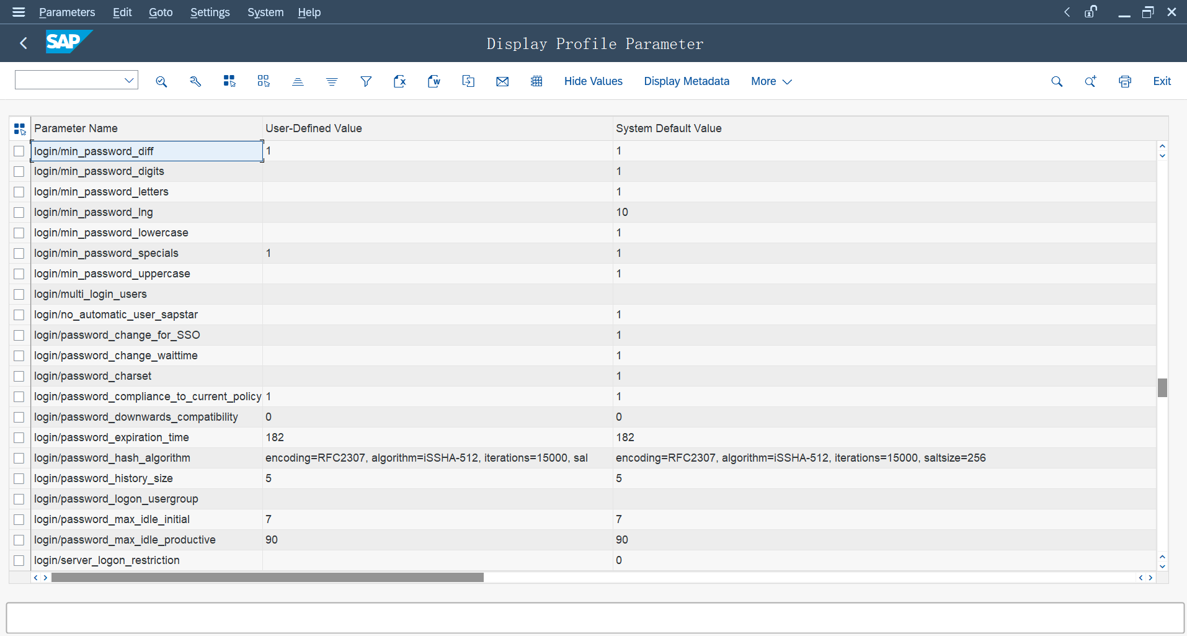Open the Goto menu

[161, 12]
